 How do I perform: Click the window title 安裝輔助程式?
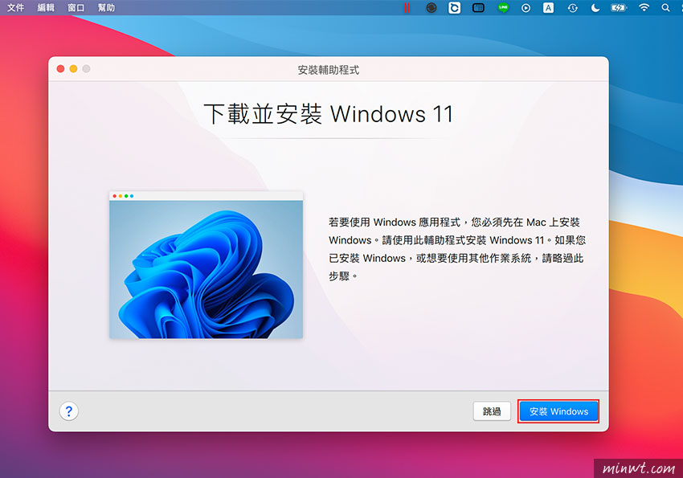[329, 70]
